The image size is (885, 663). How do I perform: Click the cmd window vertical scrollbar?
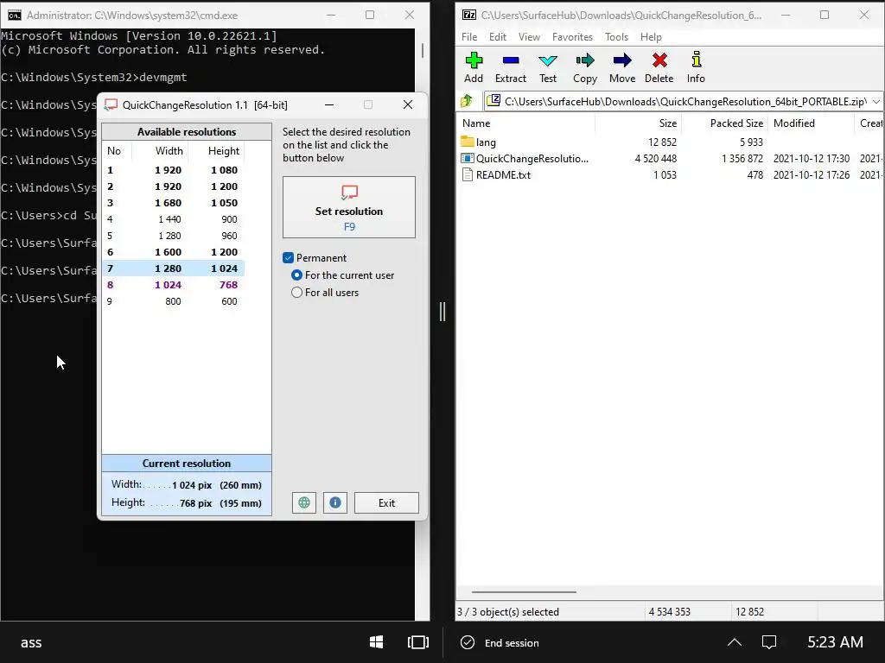(422, 50)
